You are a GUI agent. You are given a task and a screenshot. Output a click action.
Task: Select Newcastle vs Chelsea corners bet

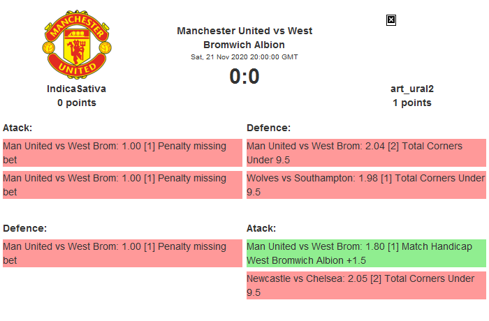point(366,285)
